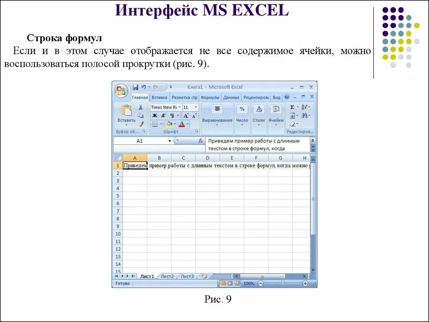Toggle underline with the Ч button
The height and width of the screenshot is (322, 429).
[172, 116]
